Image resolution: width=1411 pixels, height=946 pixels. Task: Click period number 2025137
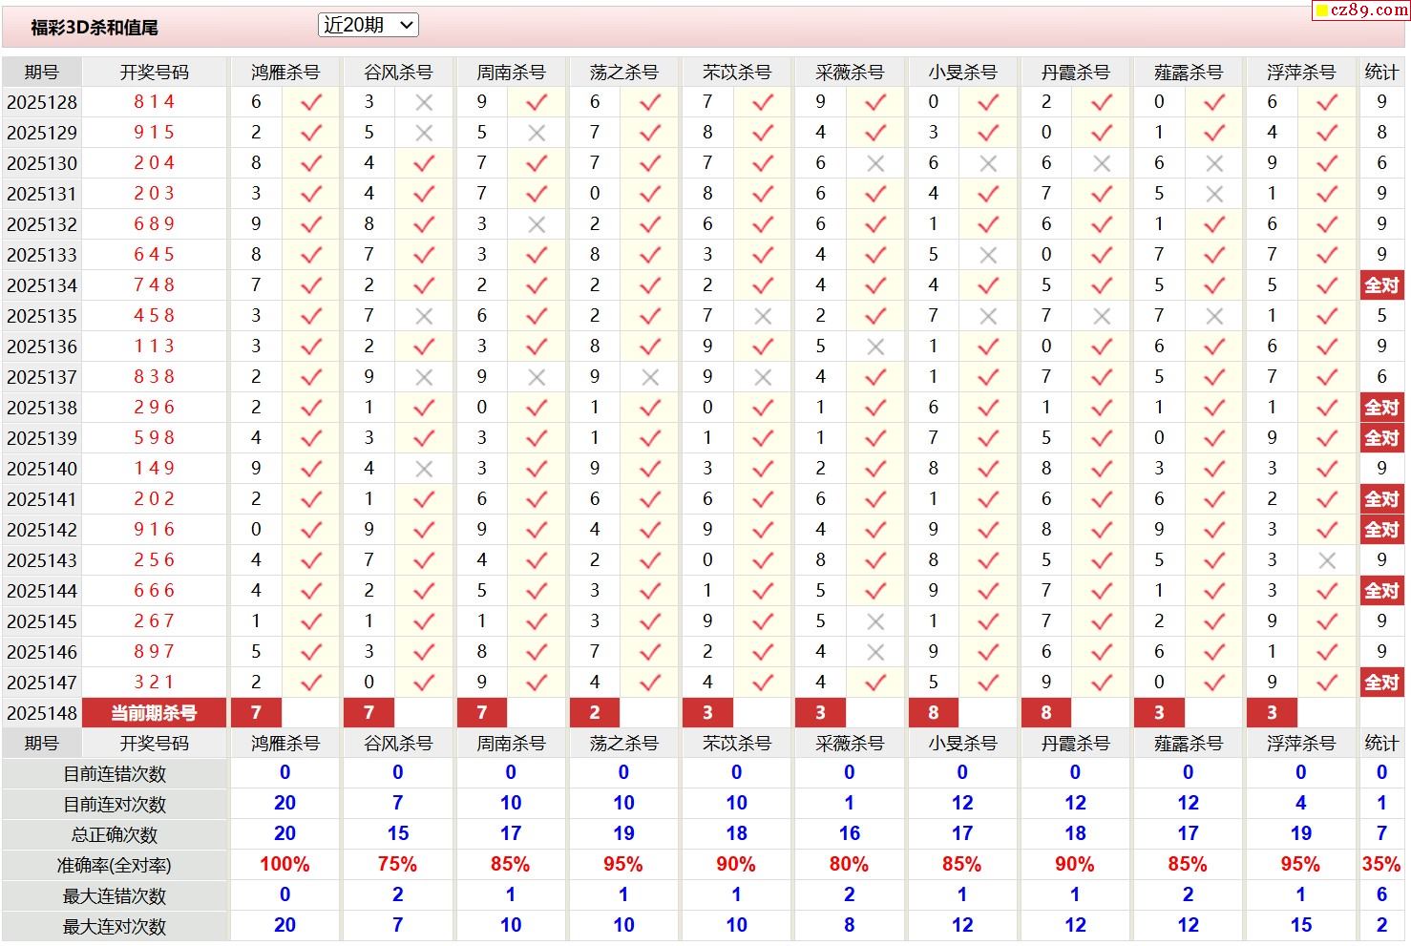[x=42, y=377]
